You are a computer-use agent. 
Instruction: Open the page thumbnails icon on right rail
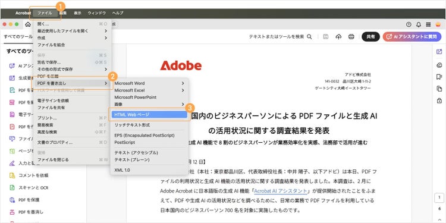point(439,89)
